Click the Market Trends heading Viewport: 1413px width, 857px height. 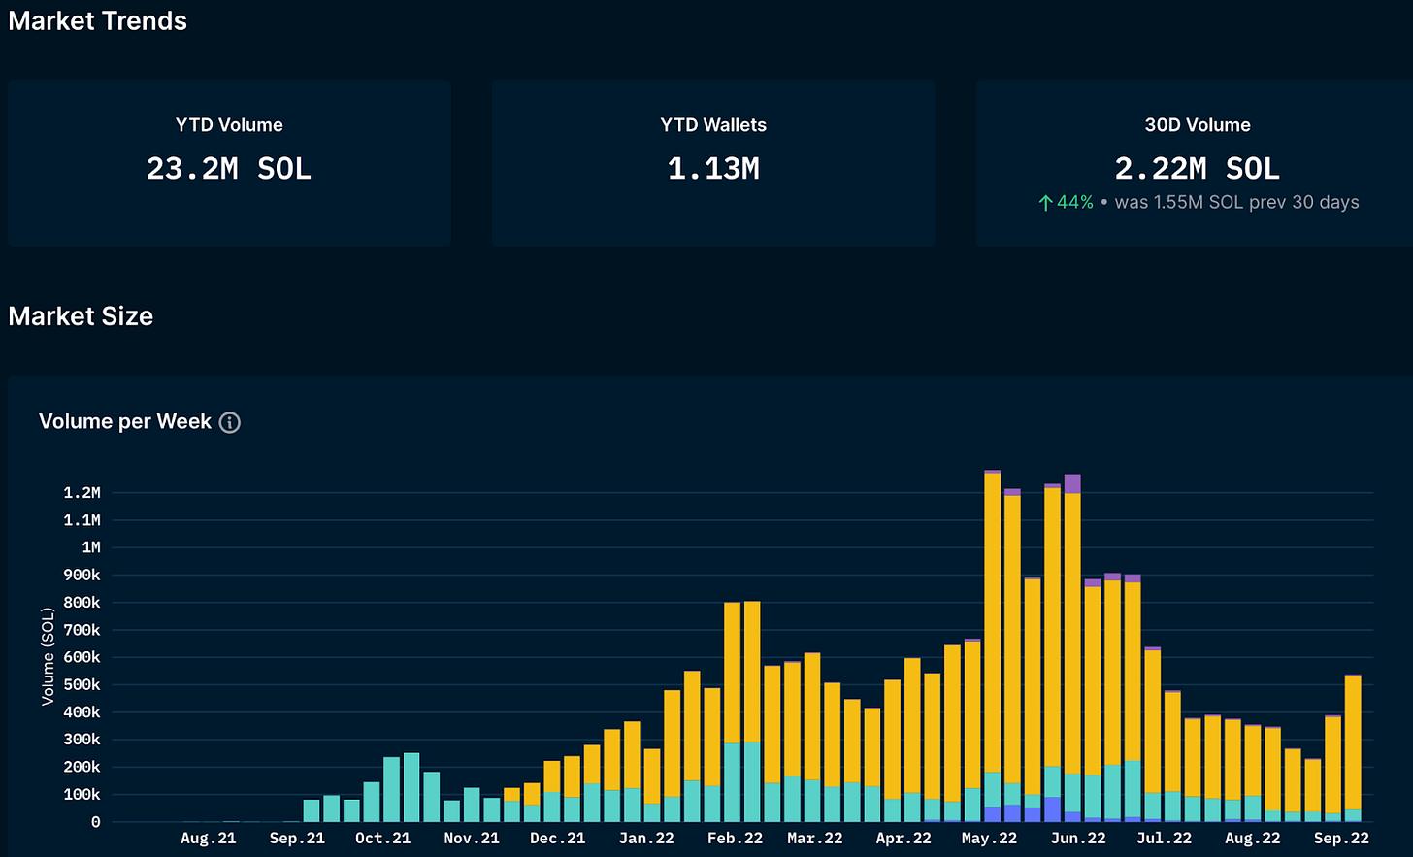(x=97, y=21)
